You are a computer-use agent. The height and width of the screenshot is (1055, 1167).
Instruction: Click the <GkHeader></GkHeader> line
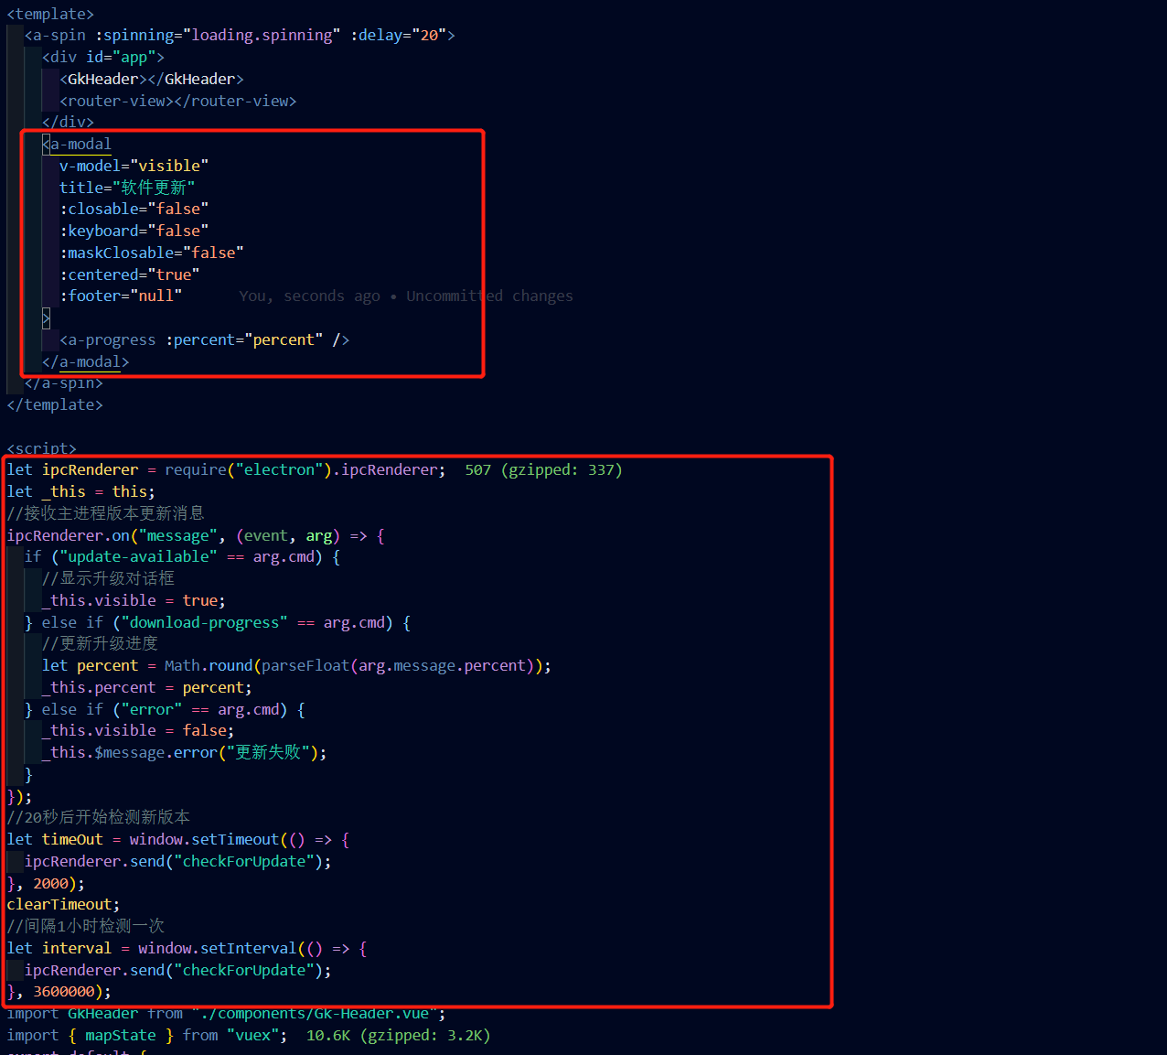(x=152, y=80)
